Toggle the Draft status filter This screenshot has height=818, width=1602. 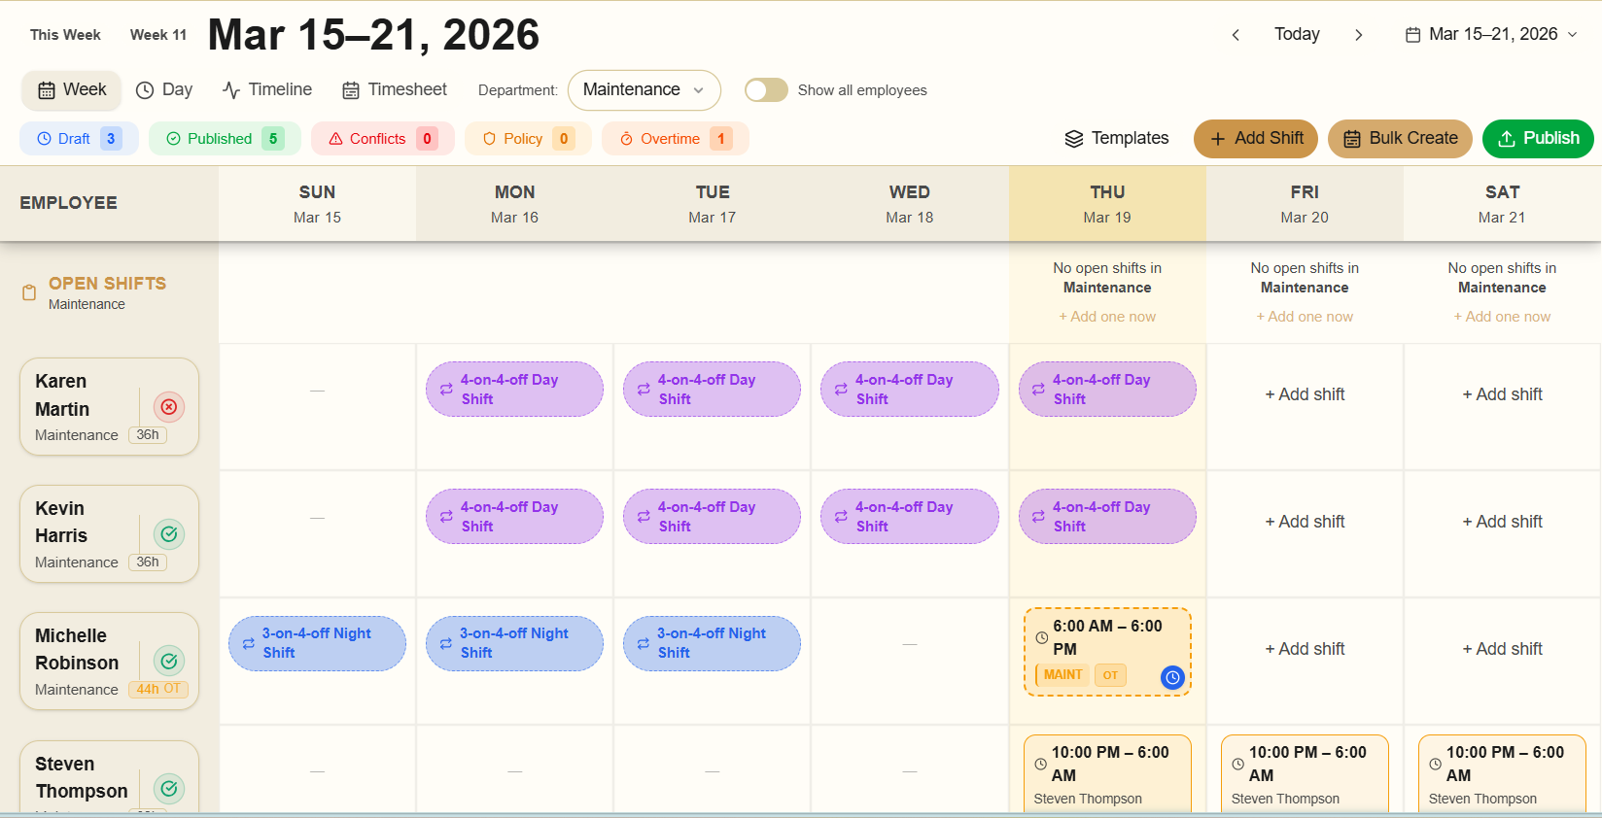pos(79,139)
